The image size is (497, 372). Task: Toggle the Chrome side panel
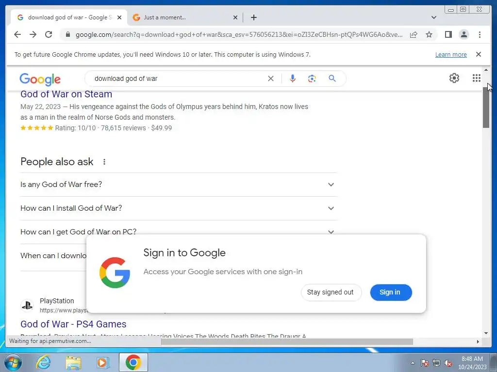tap(448, 34)
